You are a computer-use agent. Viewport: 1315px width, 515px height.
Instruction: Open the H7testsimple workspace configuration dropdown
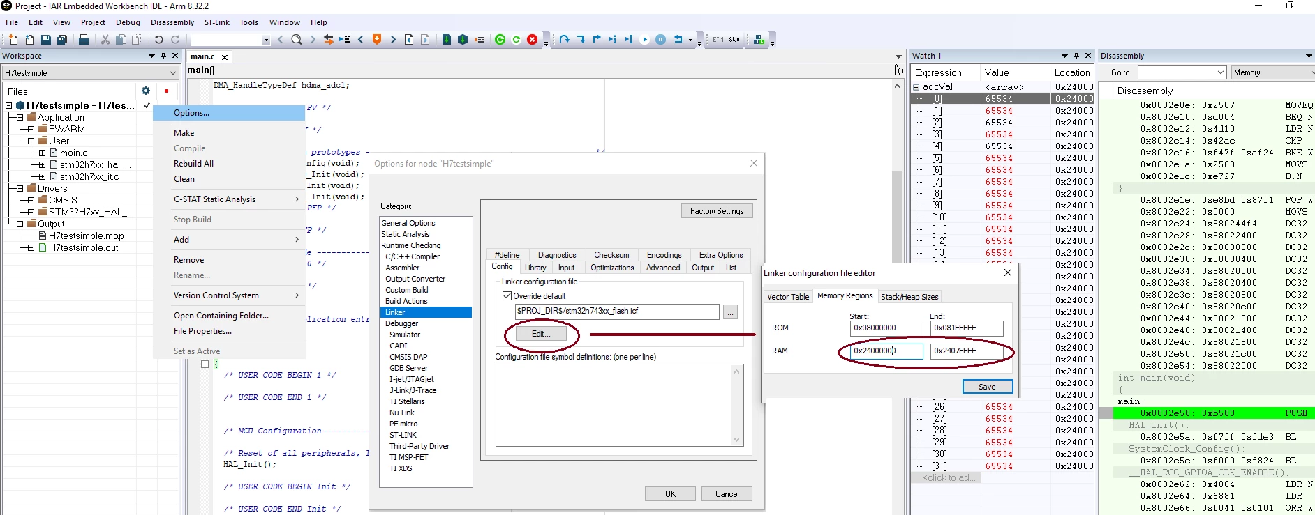173,72
